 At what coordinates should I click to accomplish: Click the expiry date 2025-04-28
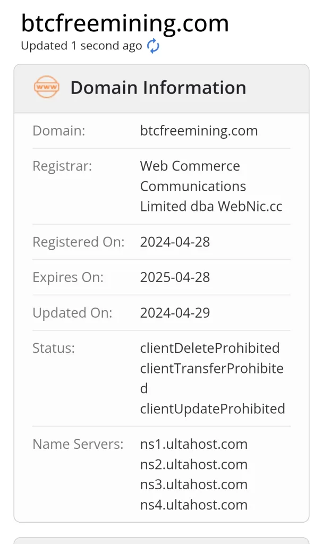(175, 277)
